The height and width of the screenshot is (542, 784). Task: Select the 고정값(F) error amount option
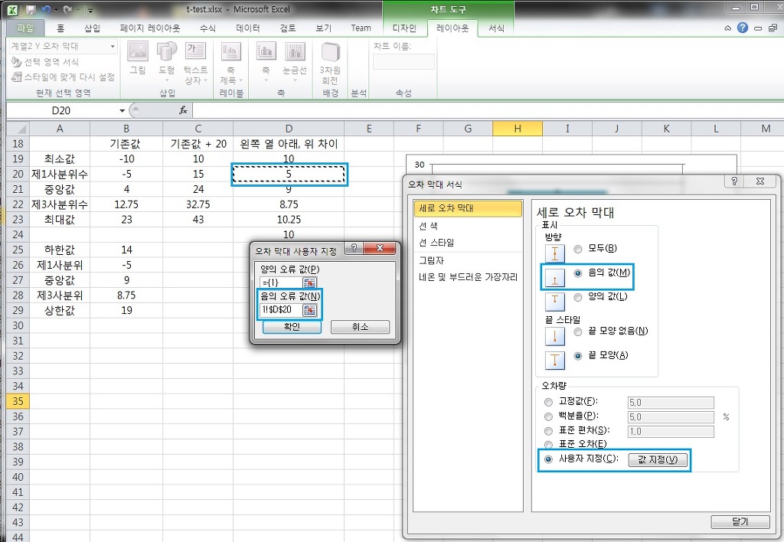(x=547, y=402)
